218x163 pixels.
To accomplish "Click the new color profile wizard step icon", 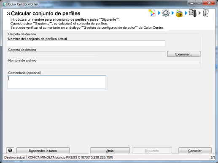I will coord(152,13).
